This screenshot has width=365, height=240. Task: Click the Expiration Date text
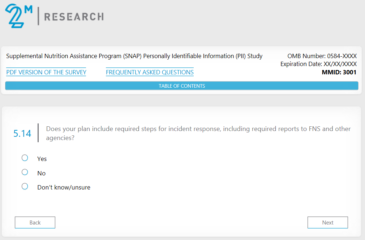tap(318, 64)
